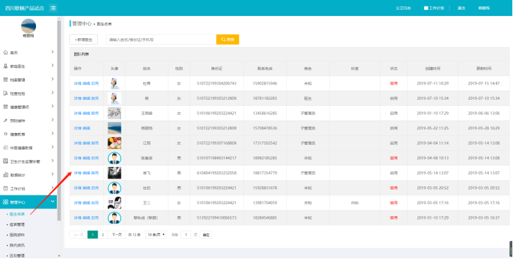
Task: Open 区划管理 submenu item
Action: point(17,256)
